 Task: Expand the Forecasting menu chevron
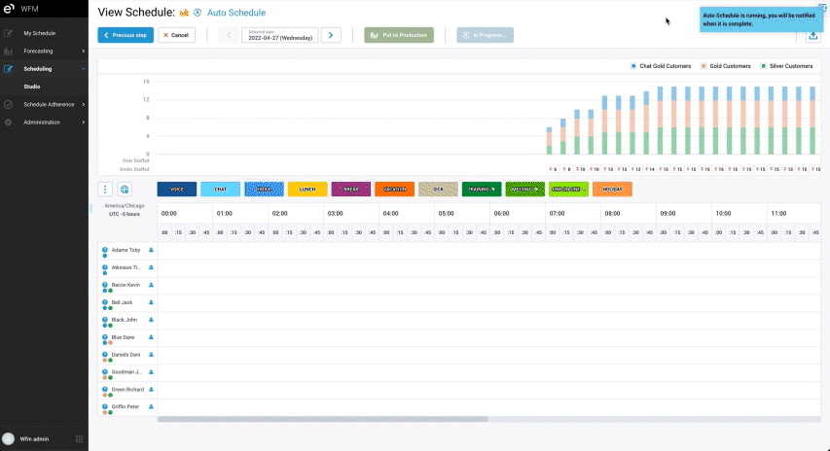[84, 51]
